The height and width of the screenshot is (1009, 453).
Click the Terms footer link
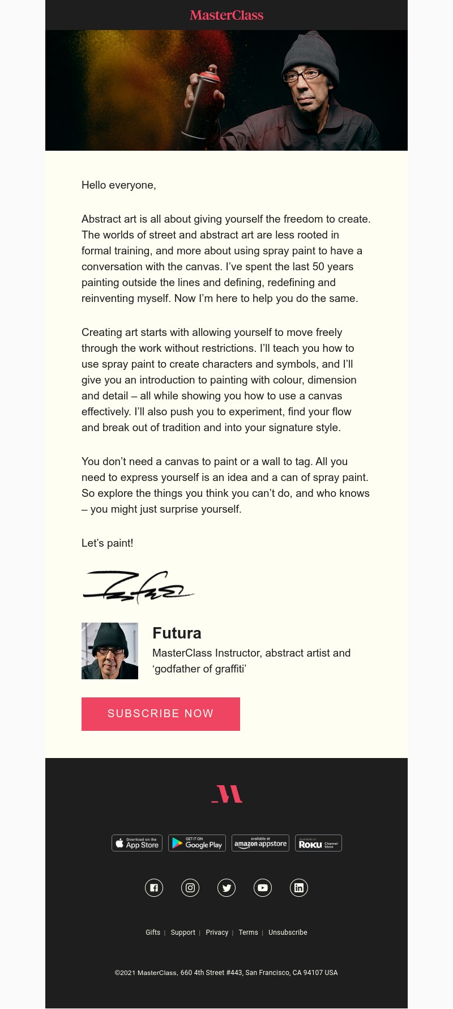[248, 933]
